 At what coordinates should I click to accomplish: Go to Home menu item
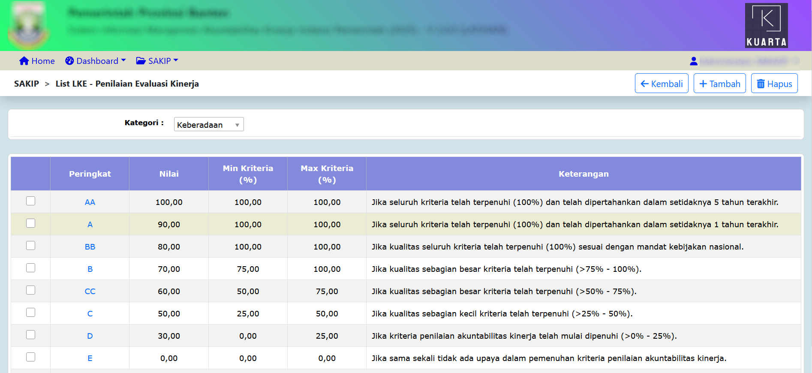(x=37, y=61)
